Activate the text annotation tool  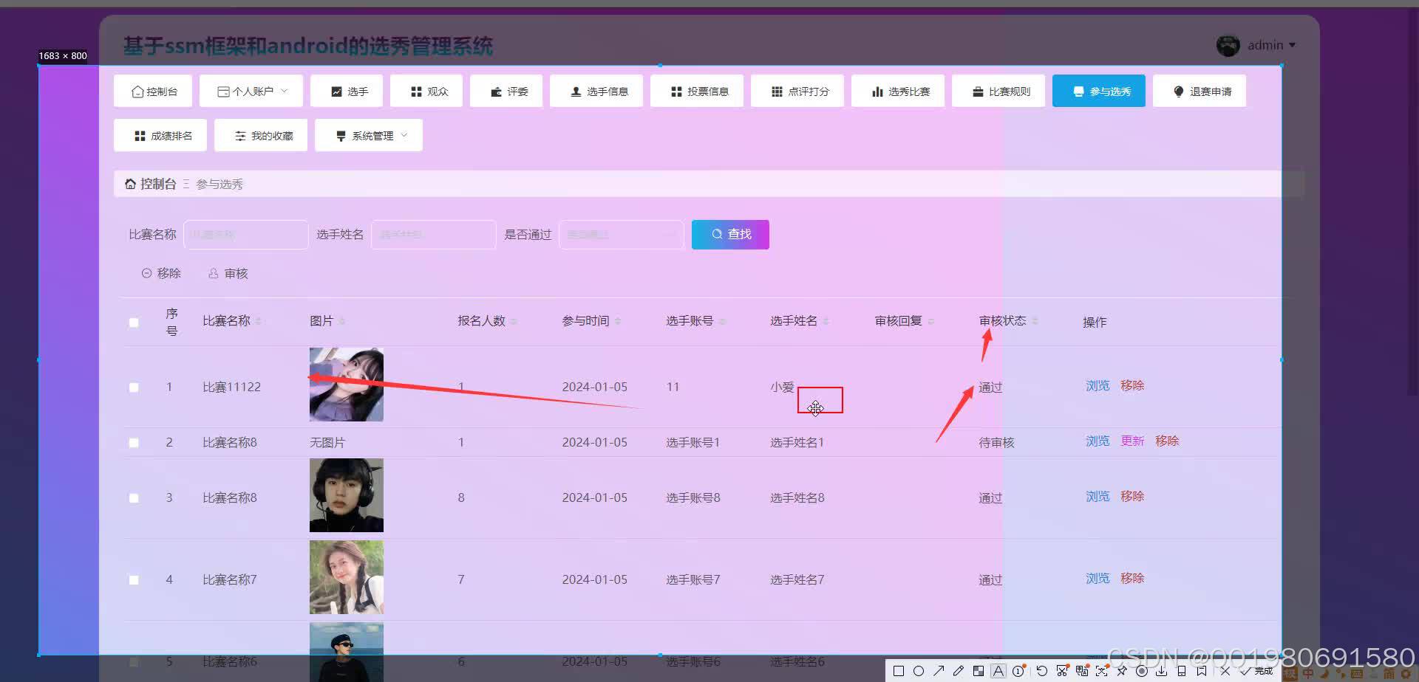tap(998, 670)
